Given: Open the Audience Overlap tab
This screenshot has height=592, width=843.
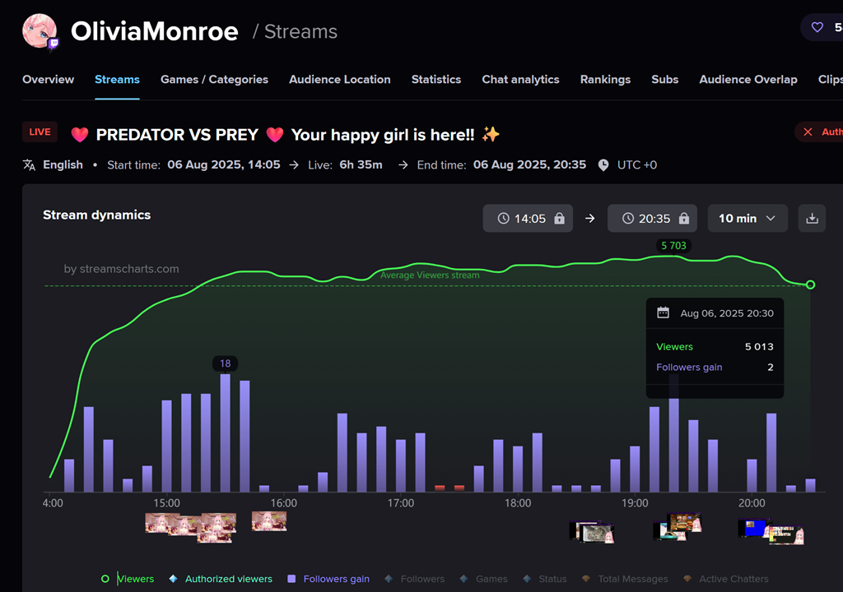Looking at the screenshot, I should tap(748, 80).
